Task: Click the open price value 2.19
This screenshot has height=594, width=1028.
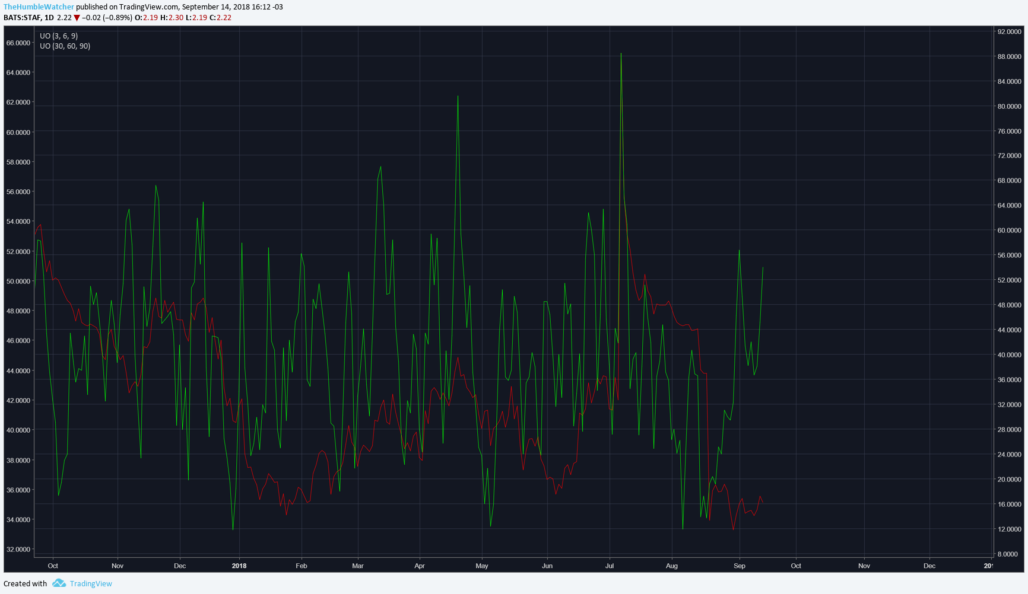Action: click(x=151, y=18)
